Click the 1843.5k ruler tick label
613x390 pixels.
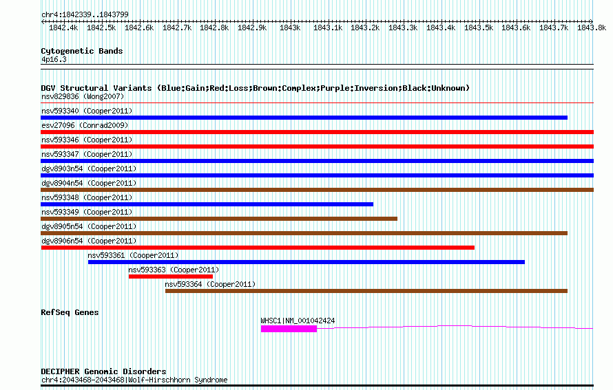(479, 28)
